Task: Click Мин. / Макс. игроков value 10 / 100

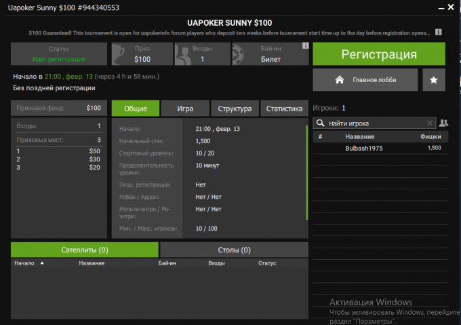Action: pos(206,229)
